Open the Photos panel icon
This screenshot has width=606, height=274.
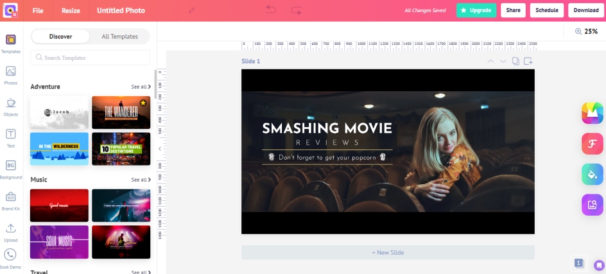[x=11, y=71]
